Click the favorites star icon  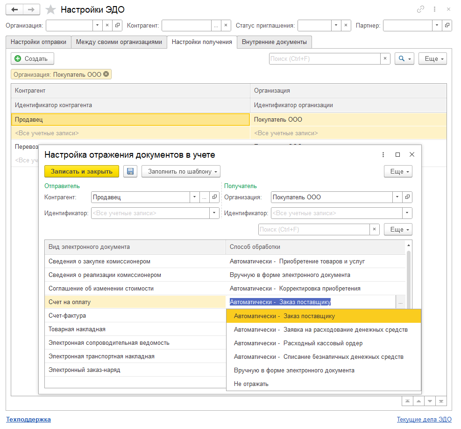pyautogui.click(x=51, y=10)
